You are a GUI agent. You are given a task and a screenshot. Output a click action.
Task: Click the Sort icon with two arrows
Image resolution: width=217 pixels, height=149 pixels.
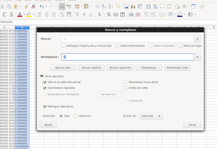[x=97, y=6]
